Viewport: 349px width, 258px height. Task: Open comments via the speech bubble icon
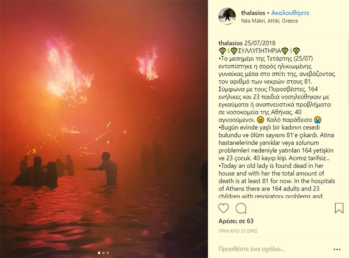click(x=241, y=209)
